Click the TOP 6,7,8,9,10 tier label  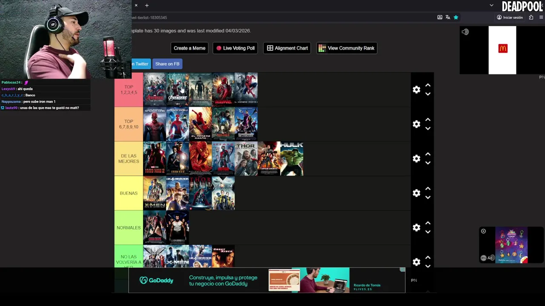129,124
